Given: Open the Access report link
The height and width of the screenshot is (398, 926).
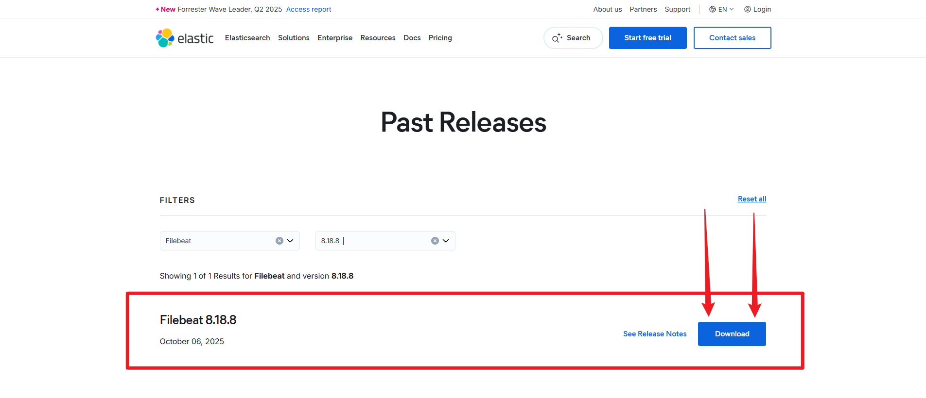Looking at the screenshot, I should coord(309,9).
